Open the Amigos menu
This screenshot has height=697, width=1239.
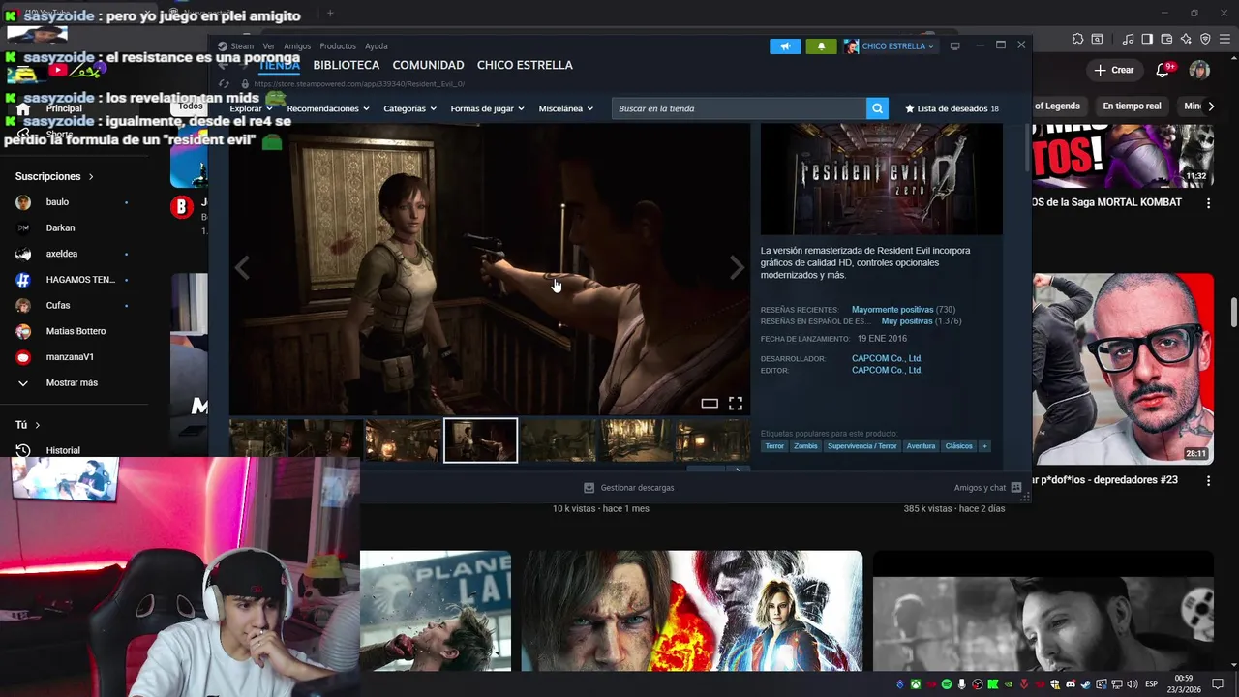point(297,46)
